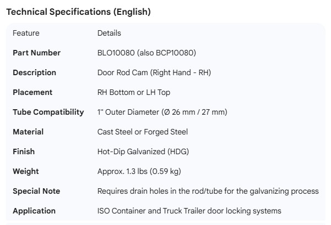Click the ISO Container application value

[189, 211]
